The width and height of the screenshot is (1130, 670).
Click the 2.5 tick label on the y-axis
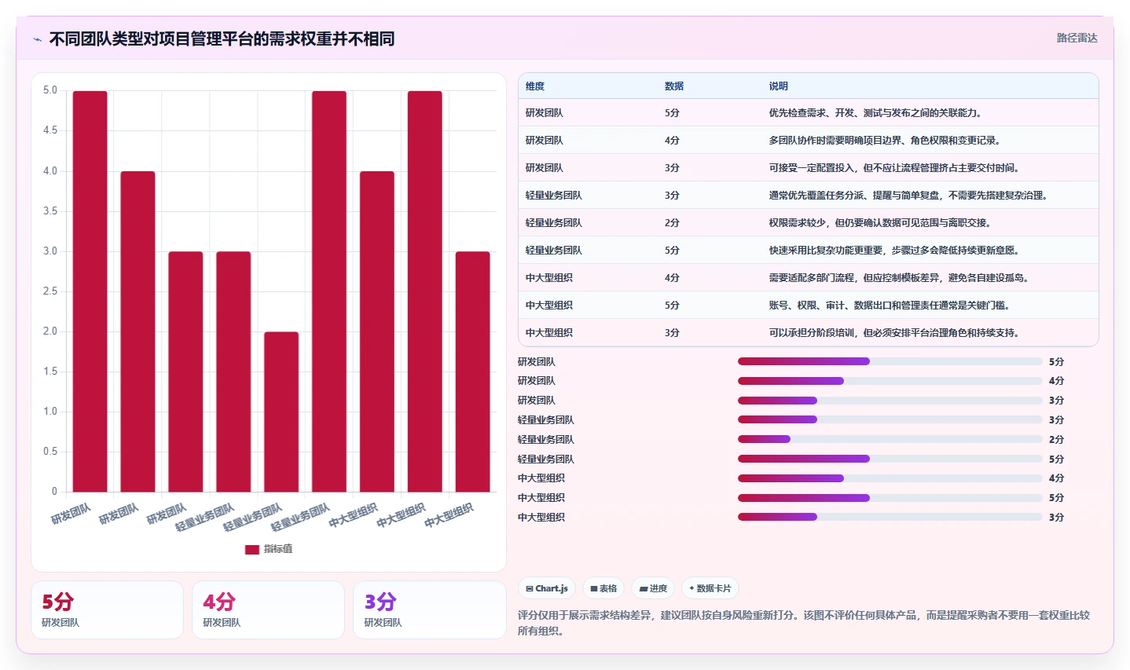click(x=50, y=291)
